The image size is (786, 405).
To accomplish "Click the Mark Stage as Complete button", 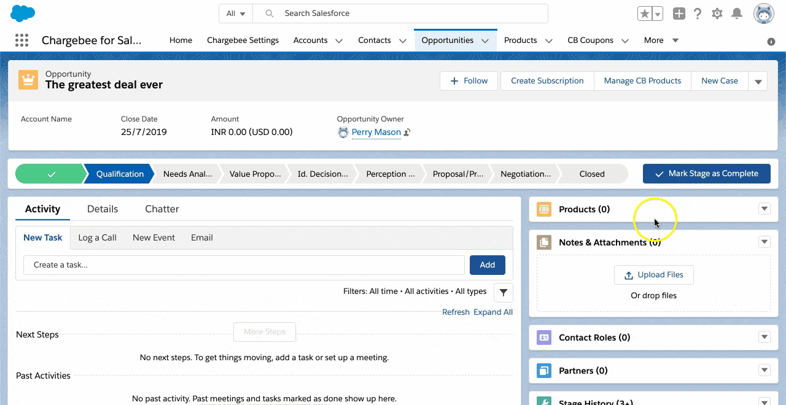I will point(706,174).
